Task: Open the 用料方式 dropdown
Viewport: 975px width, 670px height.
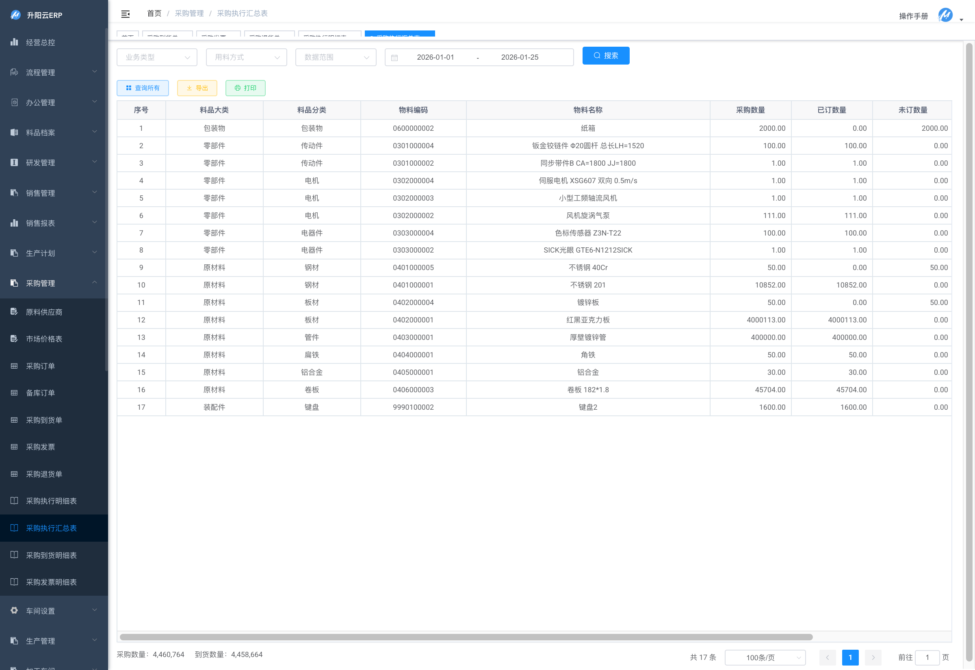Action: (246, 57)
